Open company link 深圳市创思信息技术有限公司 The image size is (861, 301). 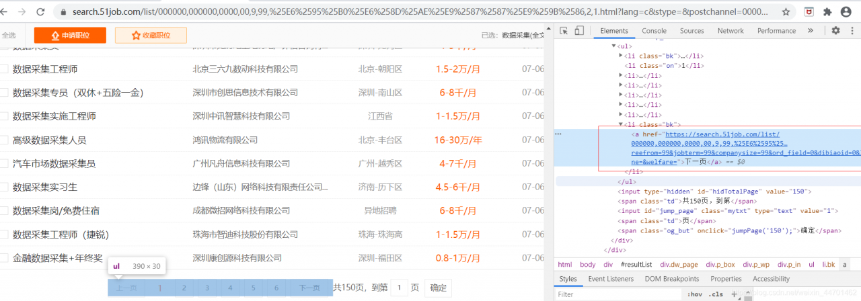pyautogui.click(x=246, y=93)
